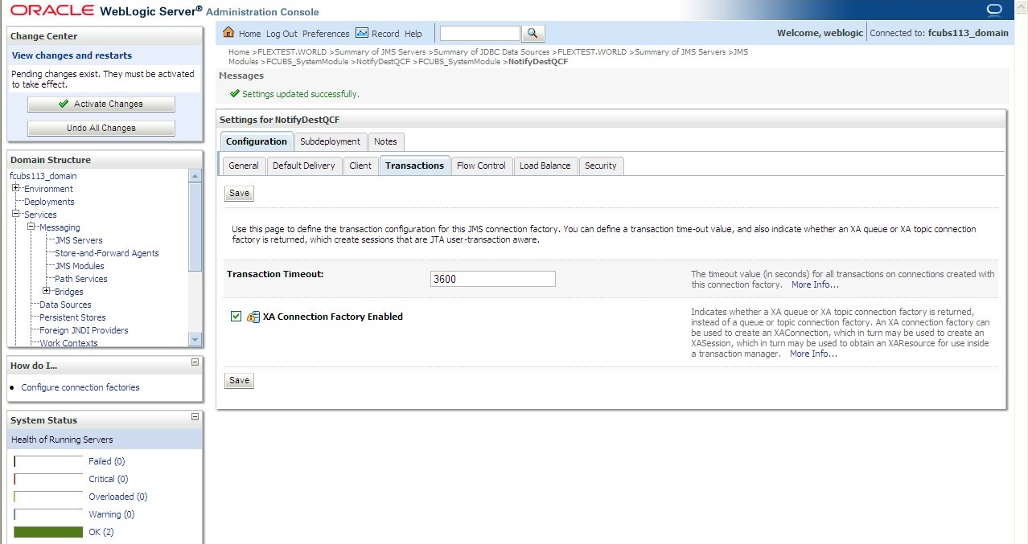Open the Help link
This screenshot has height=544, width=1028.
point(413,34)
